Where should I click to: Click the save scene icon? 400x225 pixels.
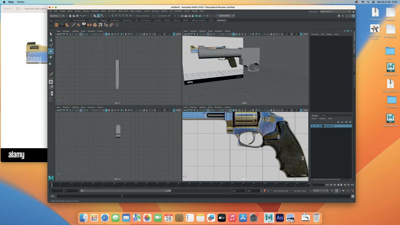pyautogui.click(x=77, y=16)
